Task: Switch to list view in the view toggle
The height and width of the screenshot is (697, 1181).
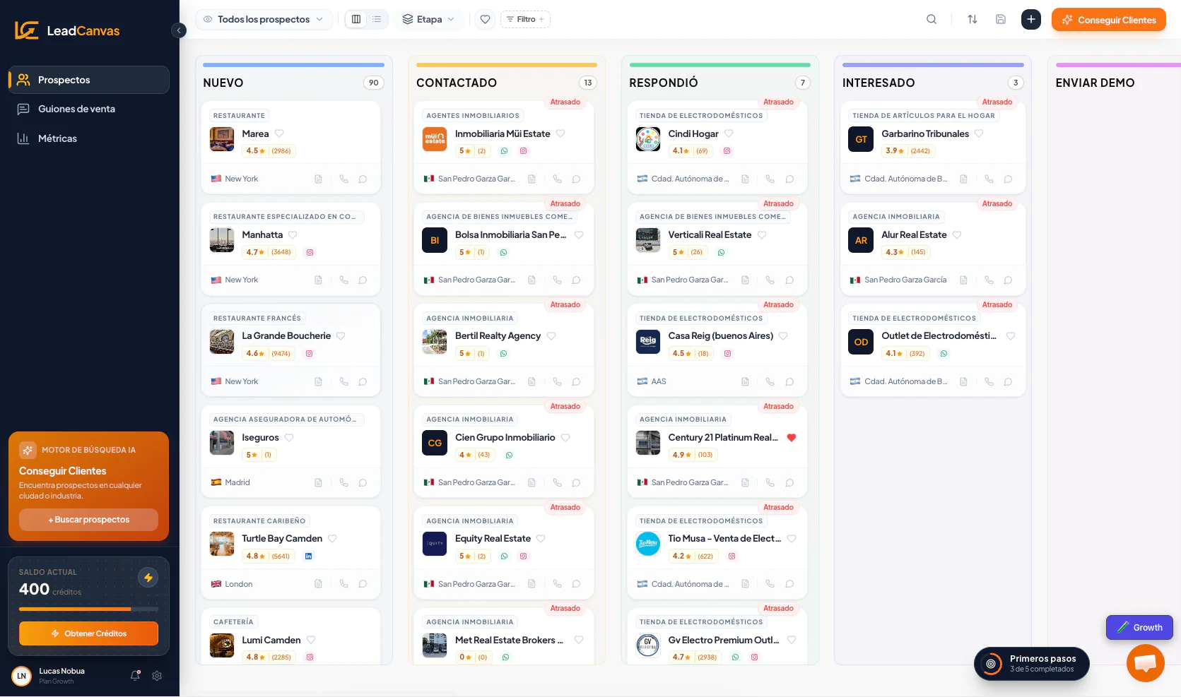Action: [377, 19]
